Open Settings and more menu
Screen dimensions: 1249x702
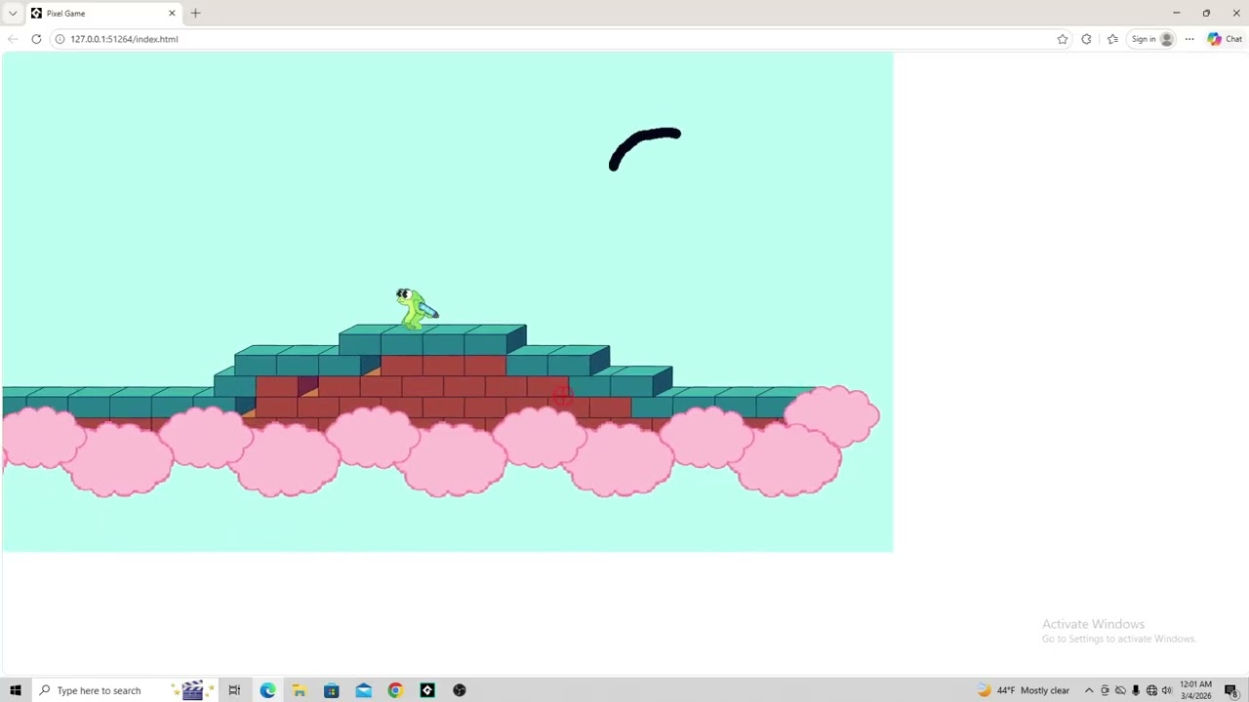click(1189, 39)
